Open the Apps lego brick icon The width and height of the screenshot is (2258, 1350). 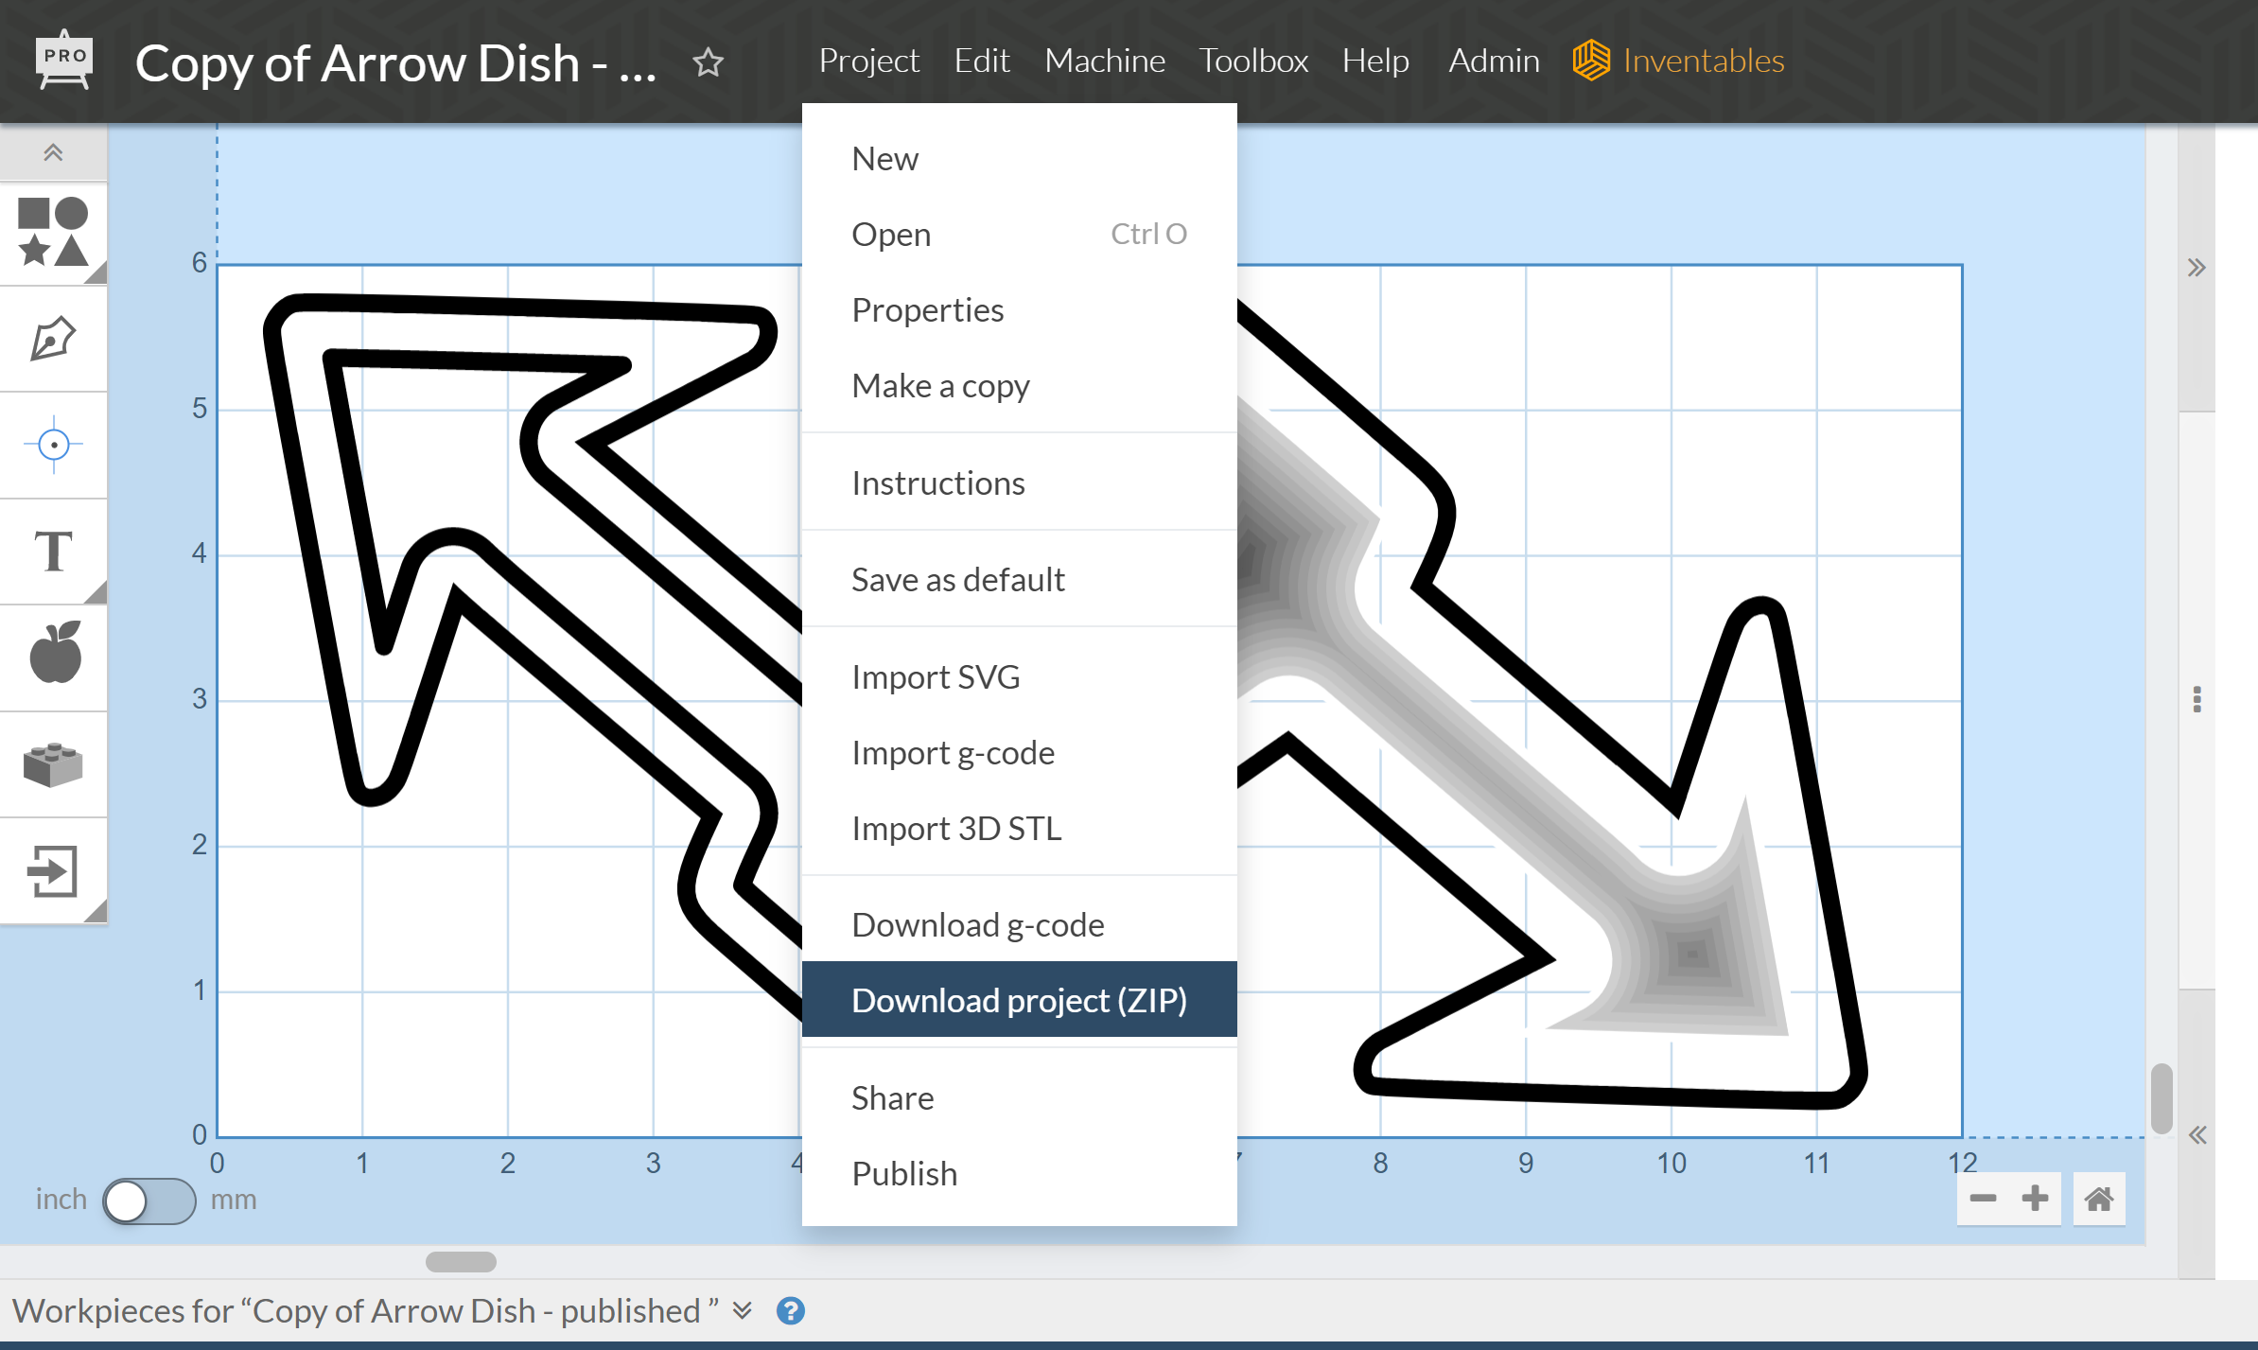point(53,764)
